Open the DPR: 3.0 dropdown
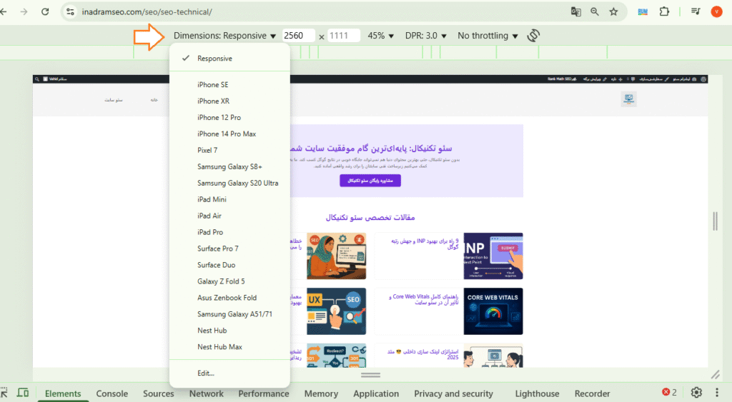Image resolution: width=732 pixels, height=402 pixels. (426, 36)
